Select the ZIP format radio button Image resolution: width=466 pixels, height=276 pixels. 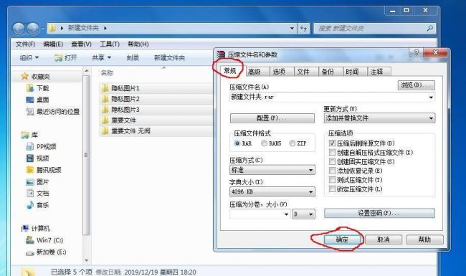tap(292, 143)
